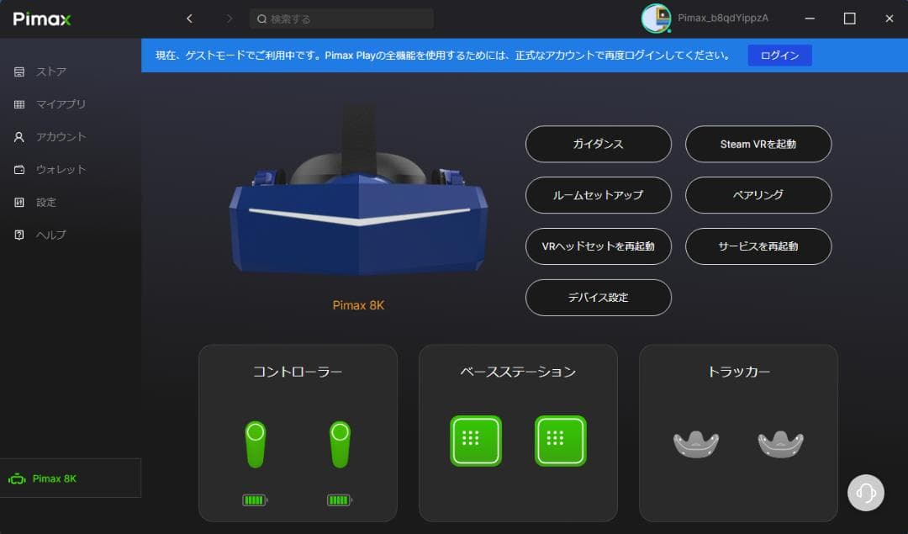Open the ストア section from the sidebar
The height and width of the screenshot is (534, 908).
click(50, 71)
